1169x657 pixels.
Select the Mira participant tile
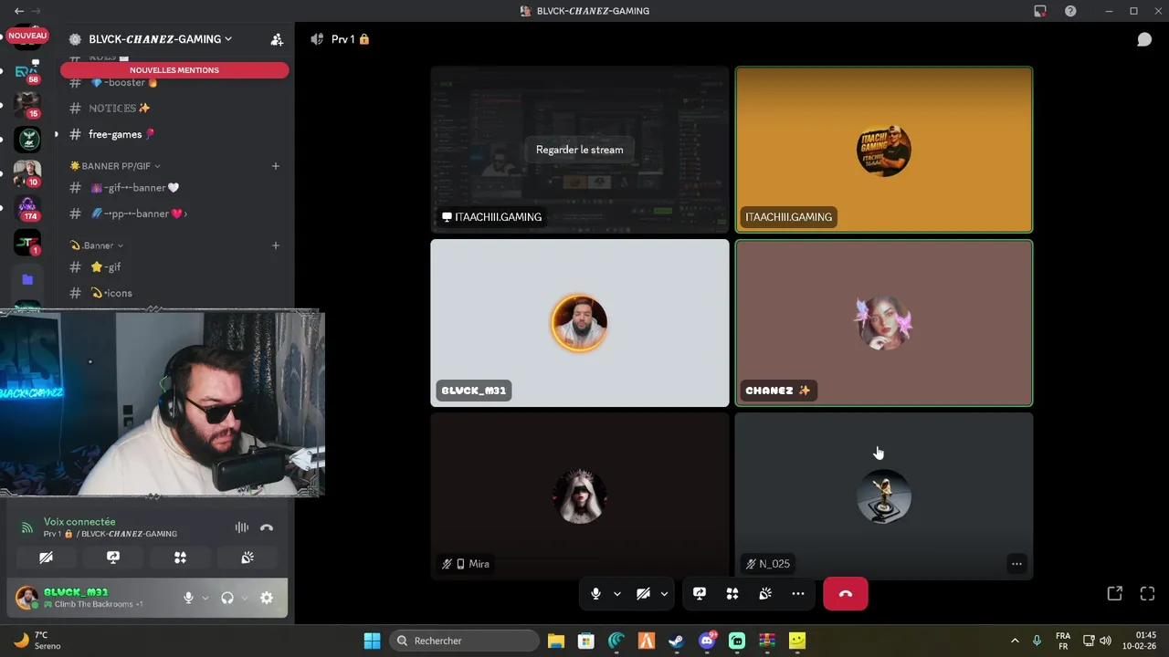click(x=580, y=496)
